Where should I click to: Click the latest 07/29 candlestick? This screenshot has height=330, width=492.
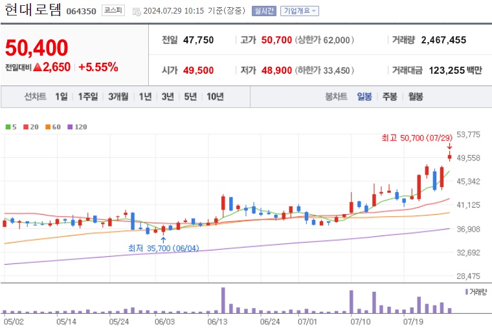coord(450,157)
